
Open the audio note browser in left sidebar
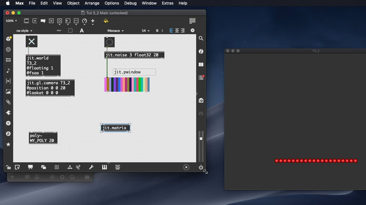click(x=8, y=71)
